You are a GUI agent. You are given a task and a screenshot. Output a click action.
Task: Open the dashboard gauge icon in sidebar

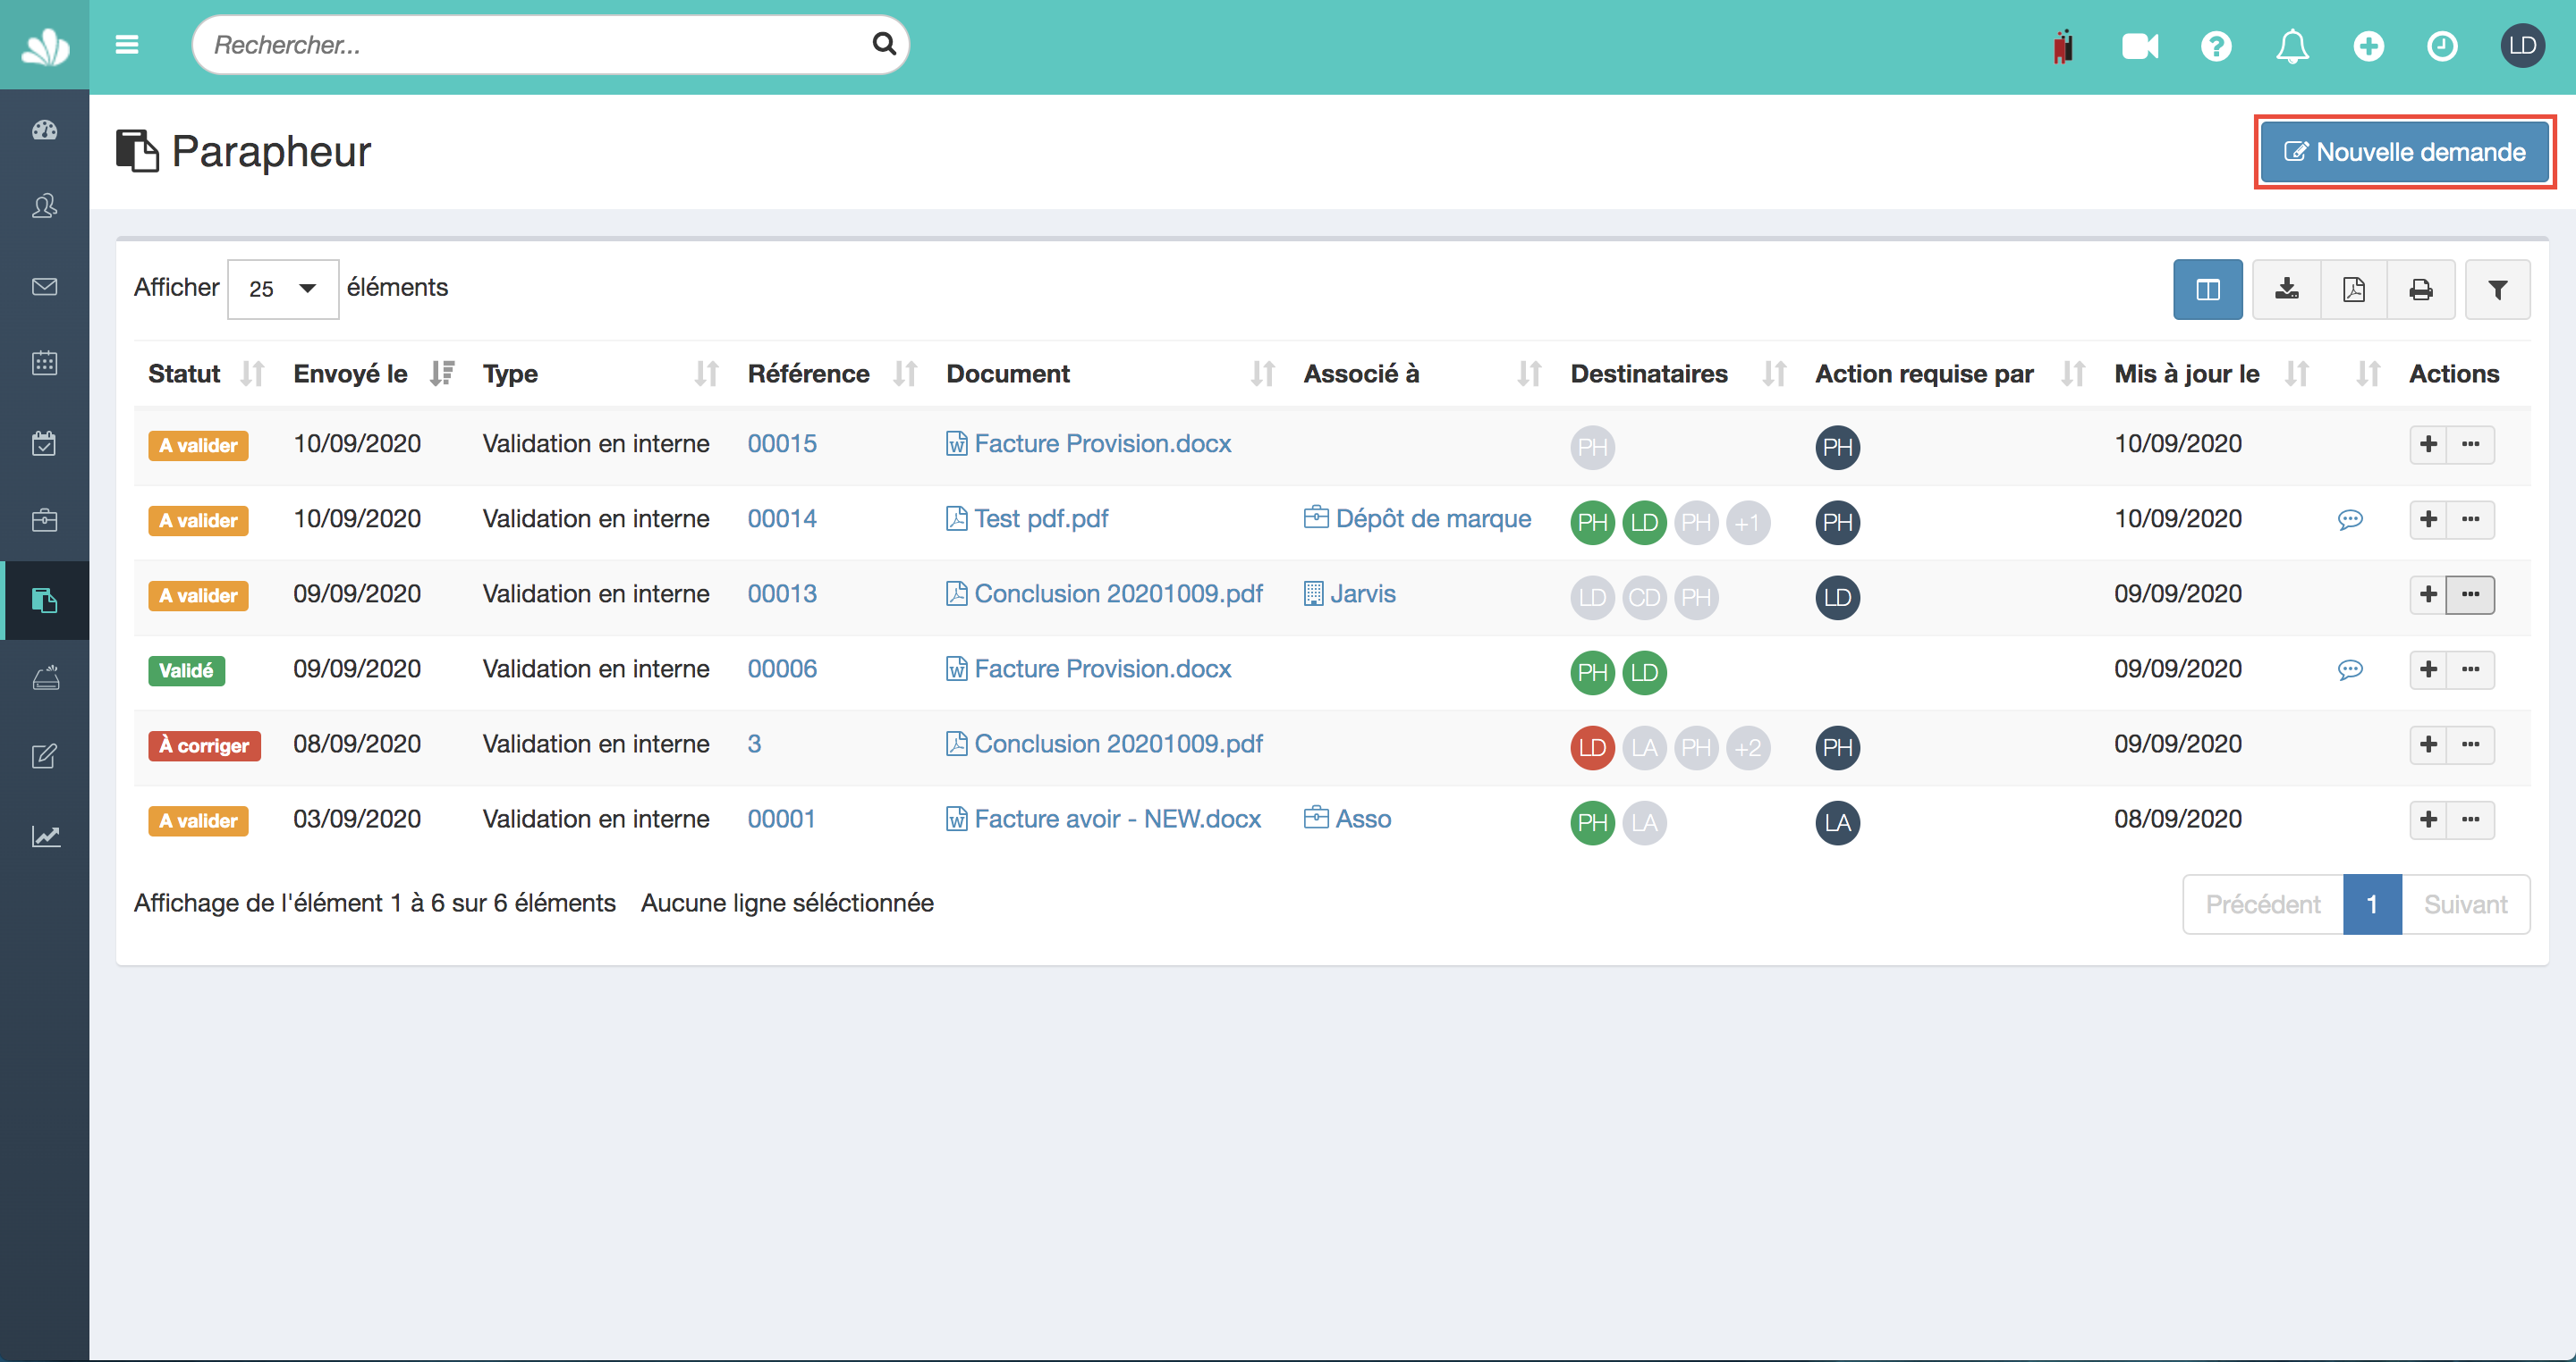[x=45, y=130]
